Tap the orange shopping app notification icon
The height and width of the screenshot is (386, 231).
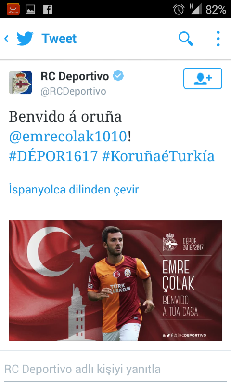click(13, 9)
